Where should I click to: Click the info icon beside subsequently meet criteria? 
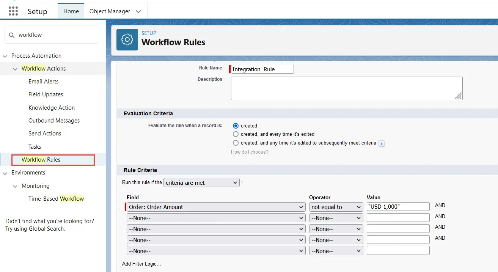tap(382, 143)
